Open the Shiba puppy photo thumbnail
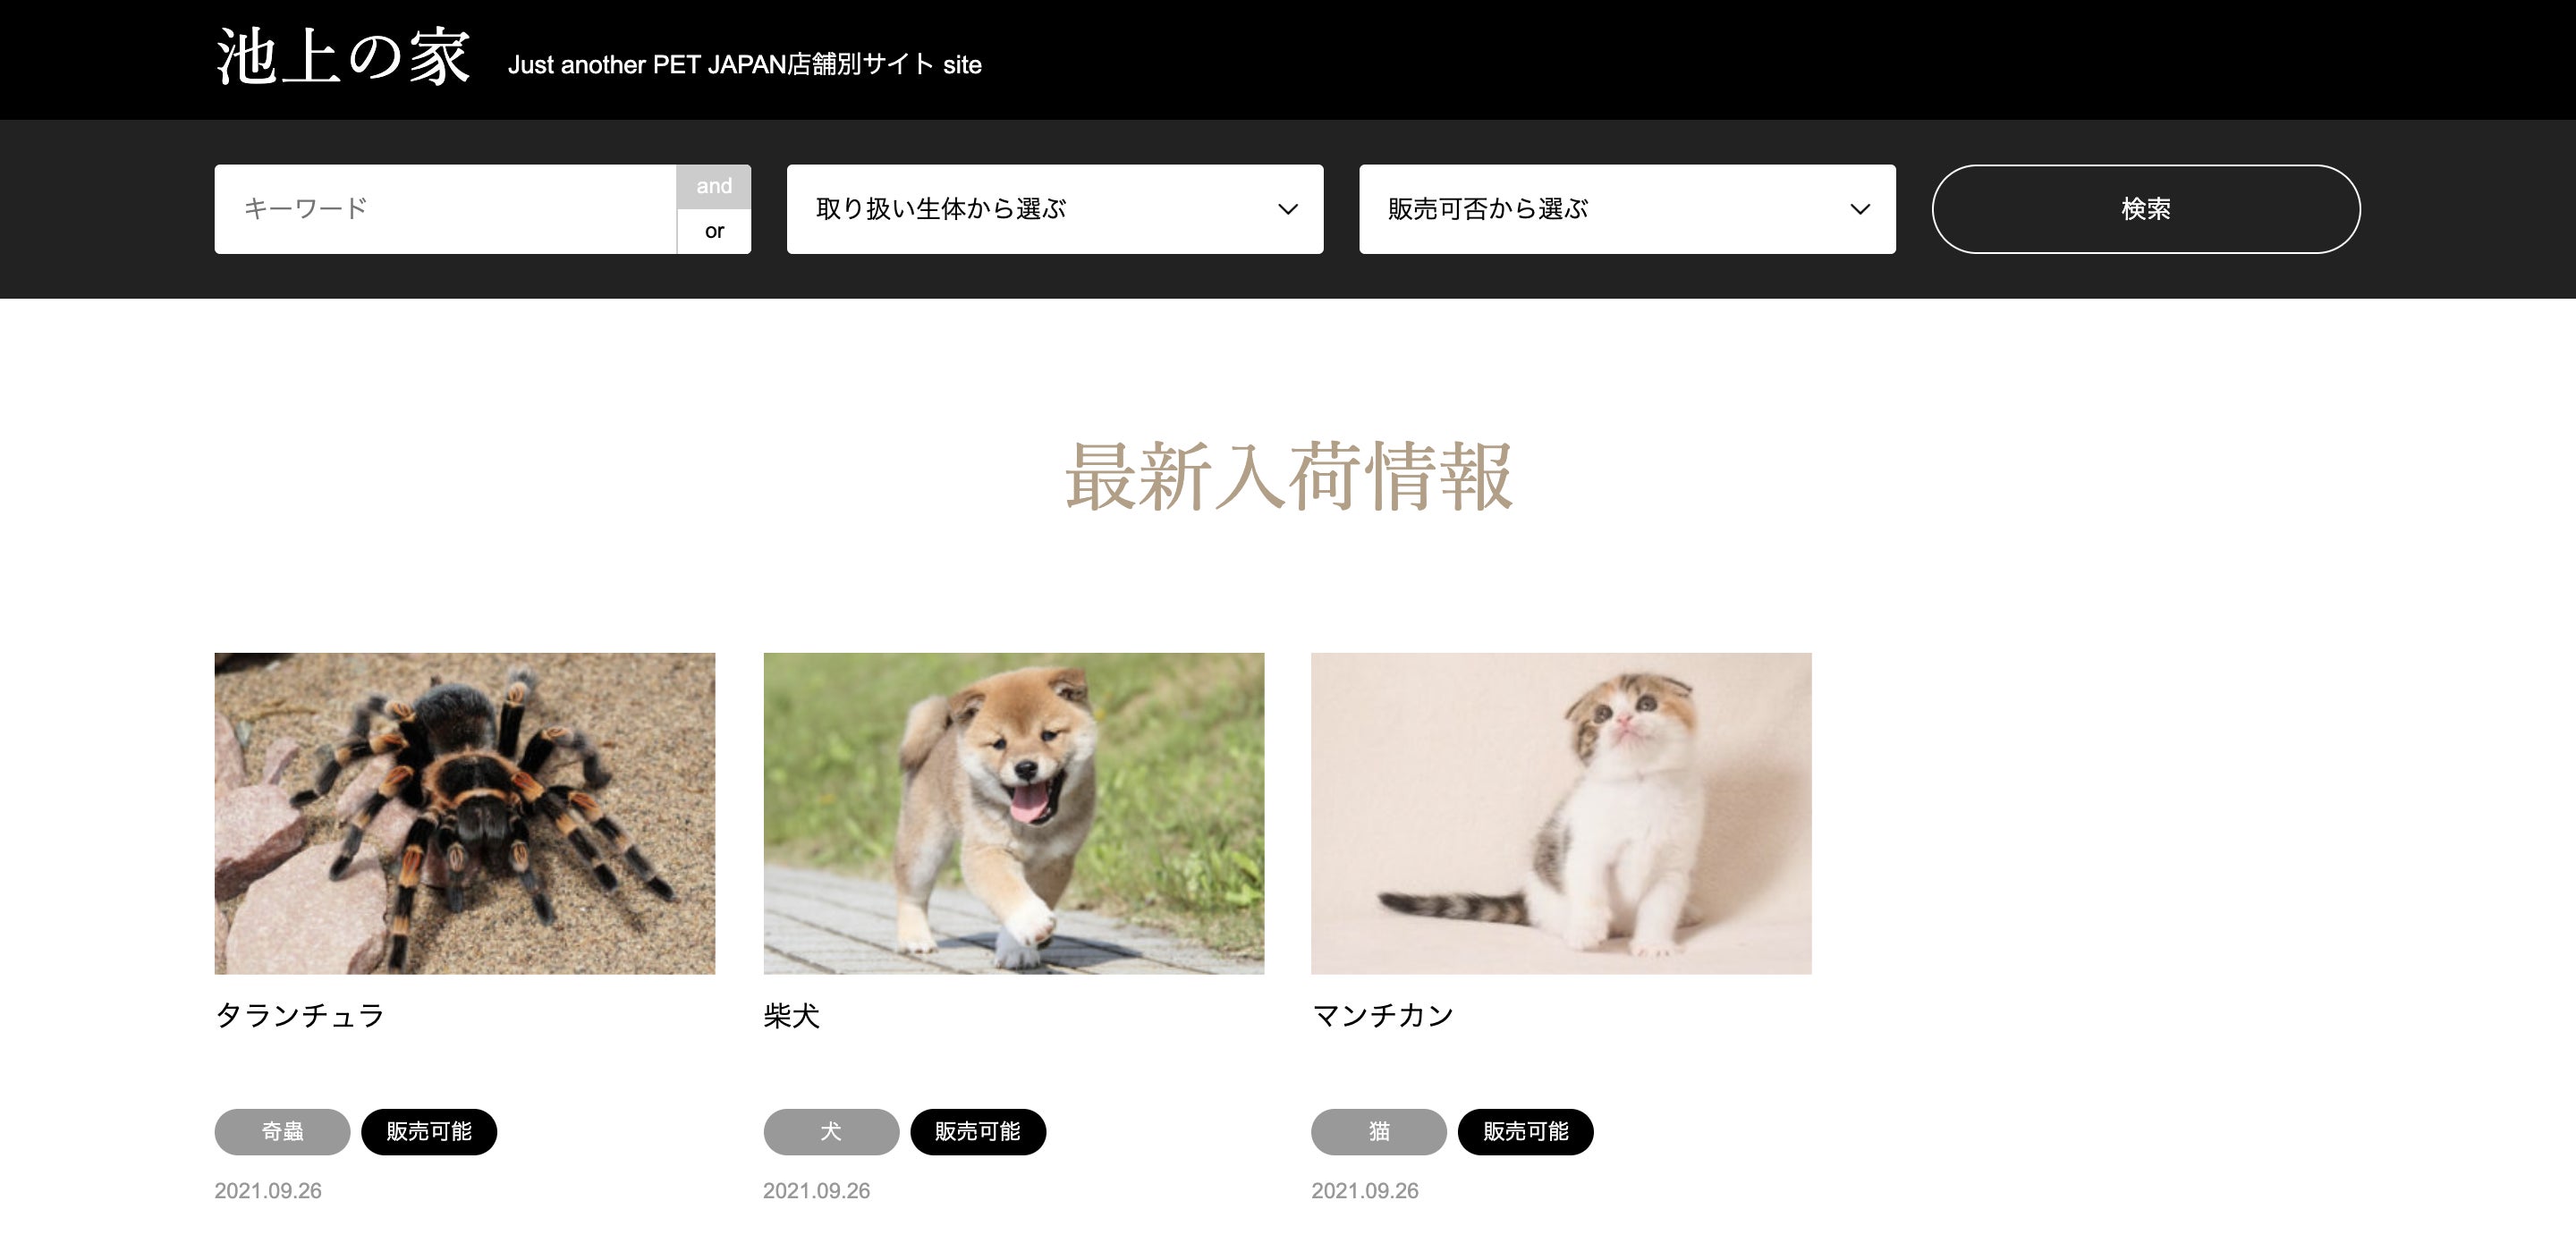The width and height of the screenshot is (2576, 1243). pos(1014,814)
